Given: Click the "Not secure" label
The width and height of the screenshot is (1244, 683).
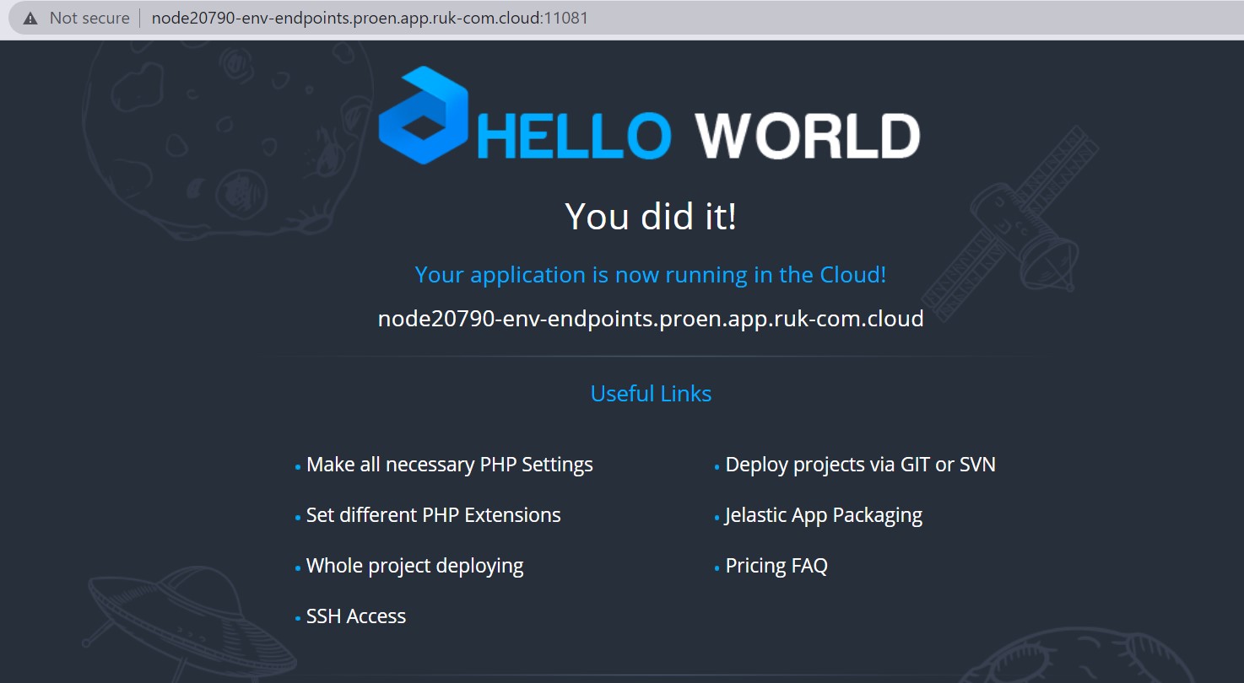Looking at the screenshot, I should [x=89, y=18].
